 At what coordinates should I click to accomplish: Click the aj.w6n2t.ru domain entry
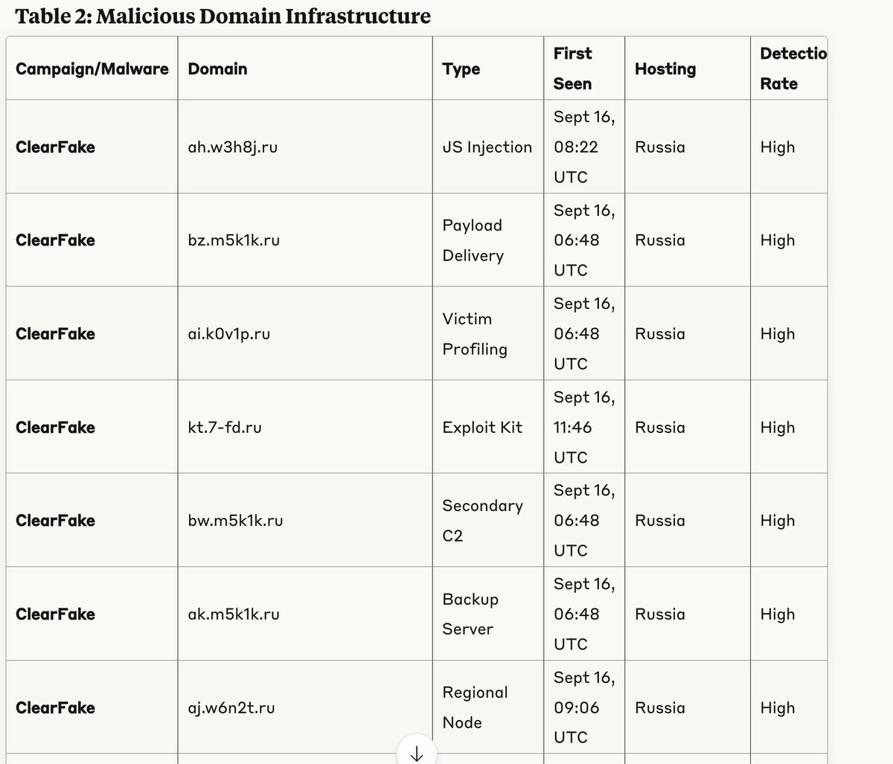(x=231, y=708)
